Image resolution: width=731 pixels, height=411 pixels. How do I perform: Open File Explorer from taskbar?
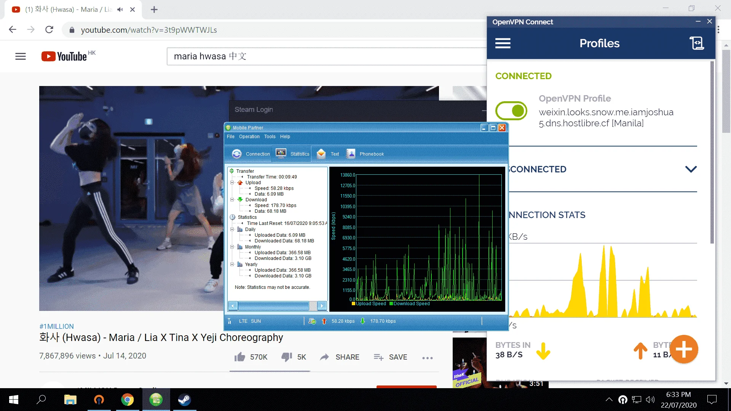pyautogui.click(x=70, y=400)
